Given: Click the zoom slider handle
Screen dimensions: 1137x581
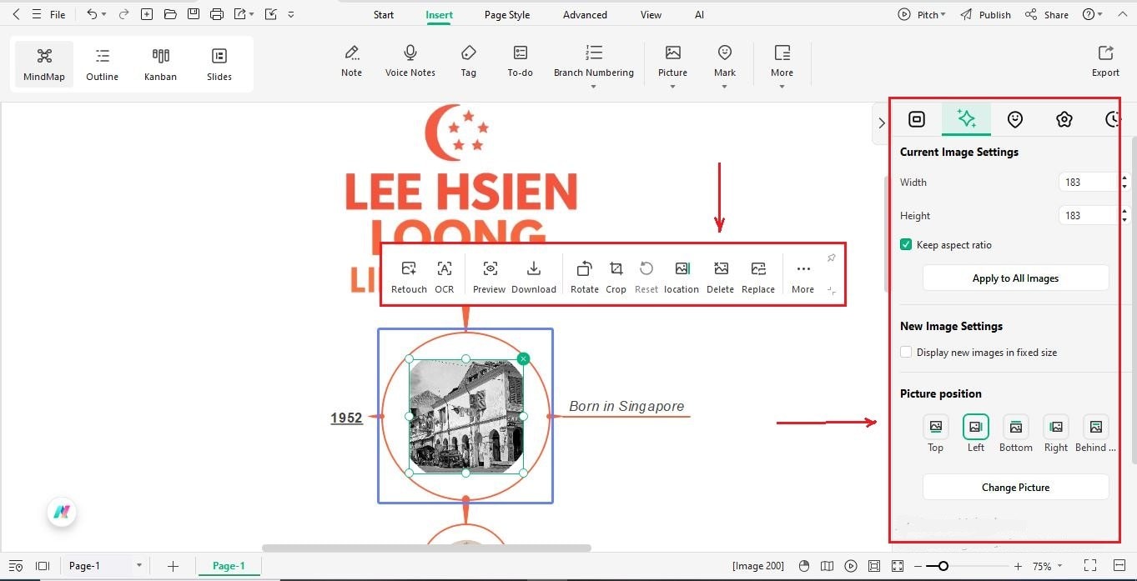Looking at the screenshot, I should [x=943, y=566].
